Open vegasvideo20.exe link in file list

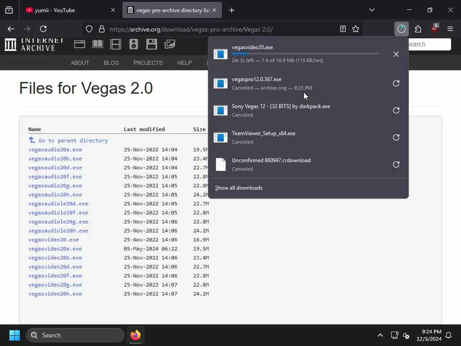(x=54, y=240)
